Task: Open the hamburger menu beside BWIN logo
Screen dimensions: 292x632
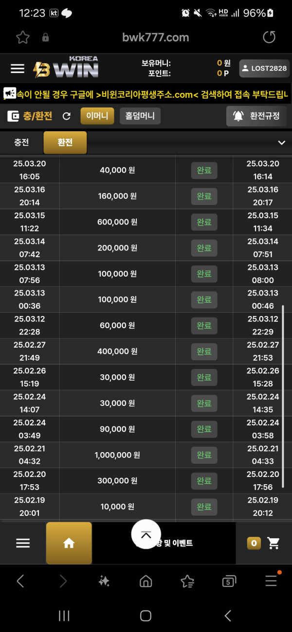Action: (x=18, y=69)
